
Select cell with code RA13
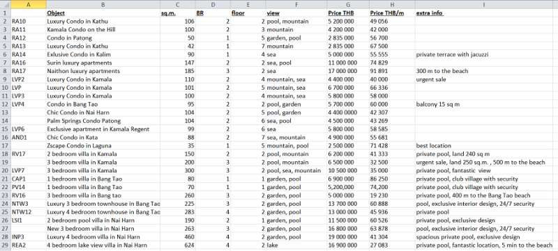[x=28, y=46]
